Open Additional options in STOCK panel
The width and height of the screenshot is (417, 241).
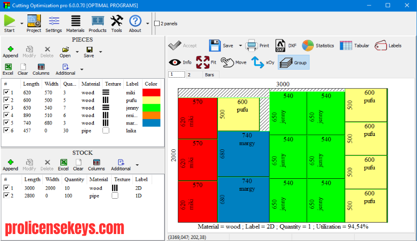[121, 165]
